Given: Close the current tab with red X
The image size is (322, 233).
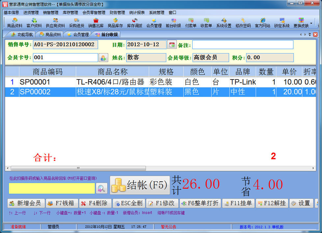Looking at the screenshot, I should (x=315, y=35).
